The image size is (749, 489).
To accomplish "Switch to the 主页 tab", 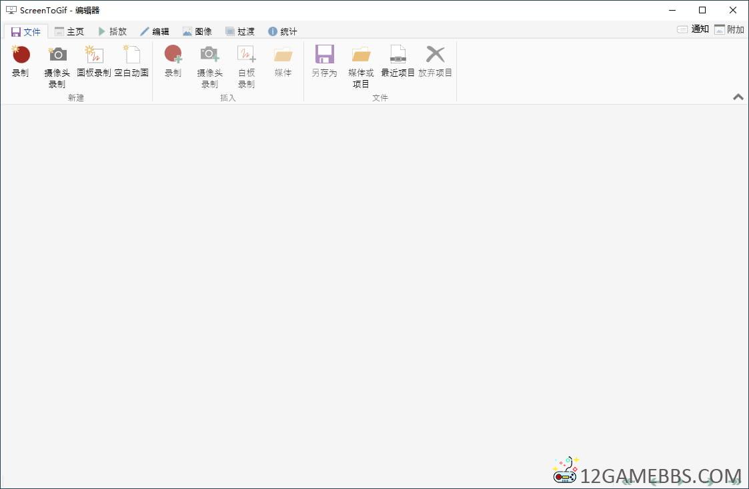I will (69, 31).
